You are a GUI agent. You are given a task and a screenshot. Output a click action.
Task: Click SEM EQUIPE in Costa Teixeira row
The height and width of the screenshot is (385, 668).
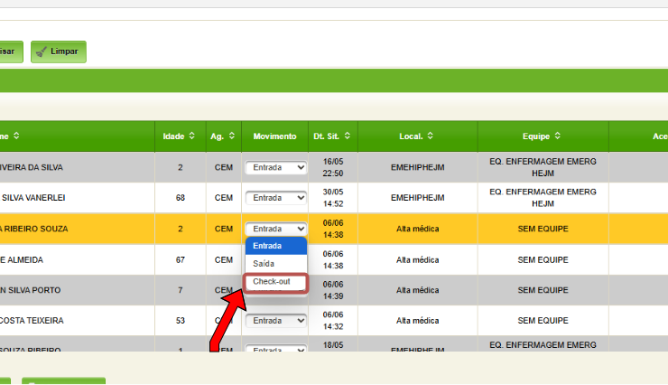[543, 321]
